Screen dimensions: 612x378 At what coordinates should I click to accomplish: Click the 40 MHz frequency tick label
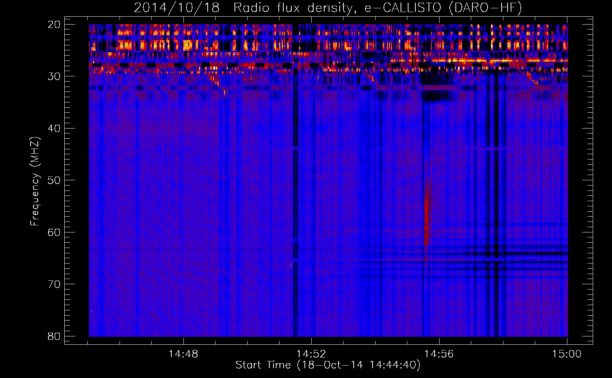(x=54, y=129)
